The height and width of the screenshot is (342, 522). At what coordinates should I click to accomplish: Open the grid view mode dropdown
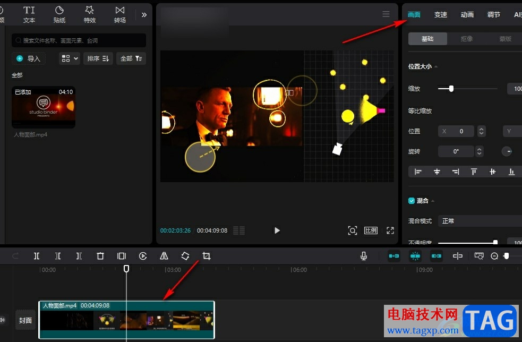pyautogui.click(x=70, y=58)
